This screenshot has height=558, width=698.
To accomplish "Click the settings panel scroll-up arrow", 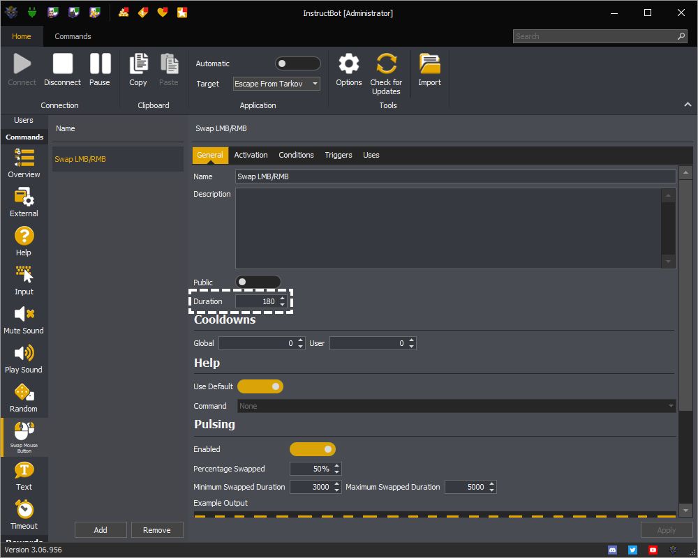I will tap(685, 172).
